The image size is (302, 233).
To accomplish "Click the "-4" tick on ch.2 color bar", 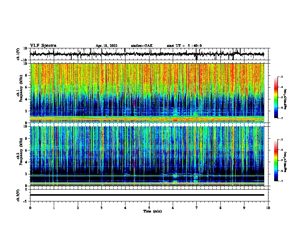I will (x=281, y=150).
